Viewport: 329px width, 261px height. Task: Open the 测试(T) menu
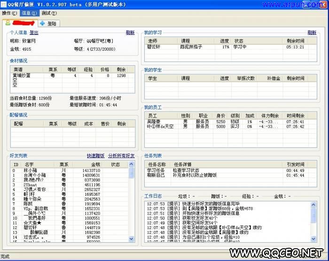point(49,13)
